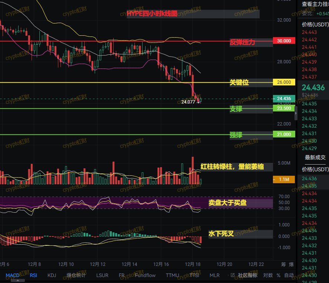Click the orange 1.1M volume tag
Screen dimensions: 329x283
[x=284, y=179]
